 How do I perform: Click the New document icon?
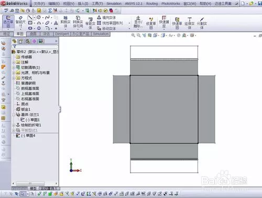243,3
